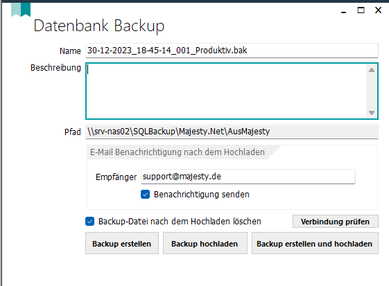This screenshot has width=389, height=286.
Task: Toggle Backup-Datei nach dem Hochladen löschen
Action: click(x=90, y=222)
